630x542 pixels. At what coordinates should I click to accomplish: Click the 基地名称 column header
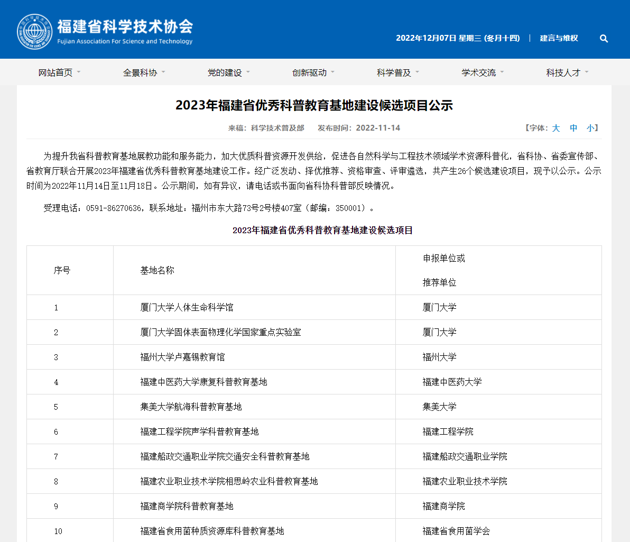point(157,270)
